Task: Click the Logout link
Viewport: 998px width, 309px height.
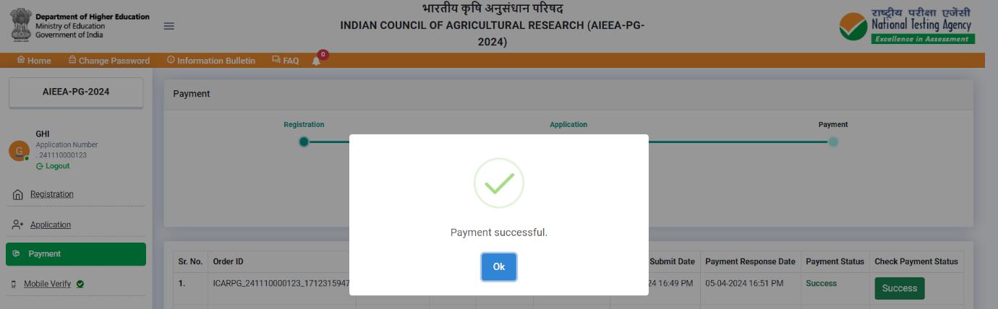Action: click(53, 166)
